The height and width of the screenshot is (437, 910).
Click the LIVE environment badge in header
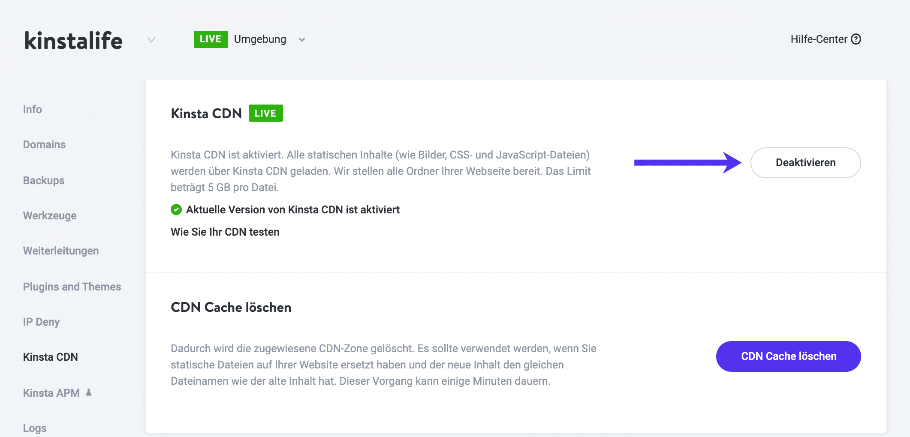211,39
